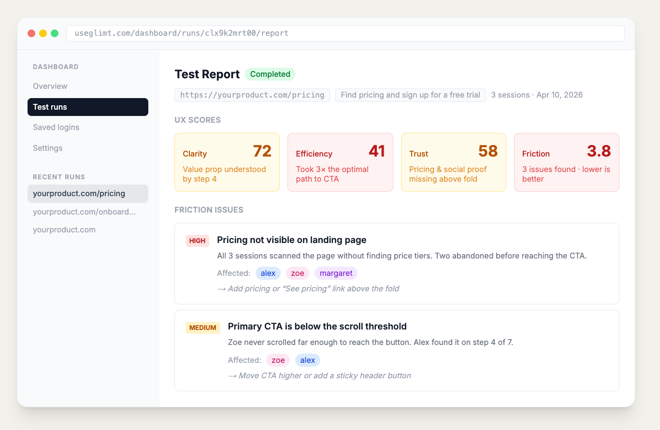660x430 pixels.
Task: Click '3 issues found · lower is better'
Action: (x=566, y=174)
